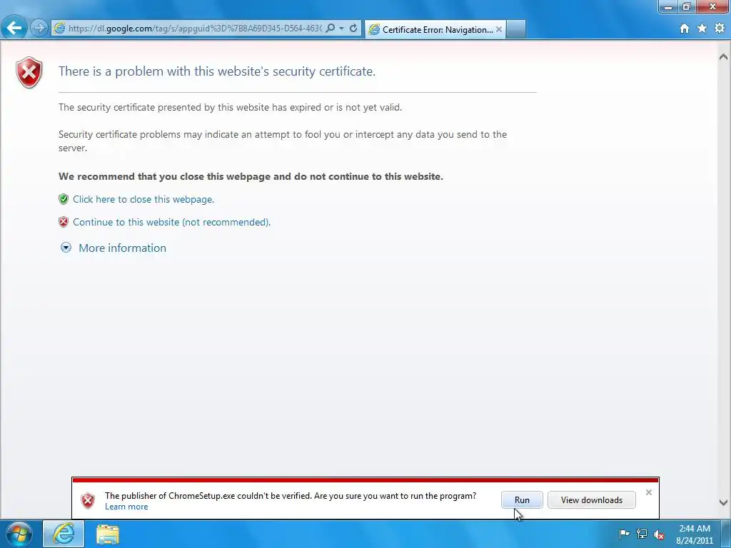
Task: Click the search magnifier in address bar
Action: [x=330, y=28]
